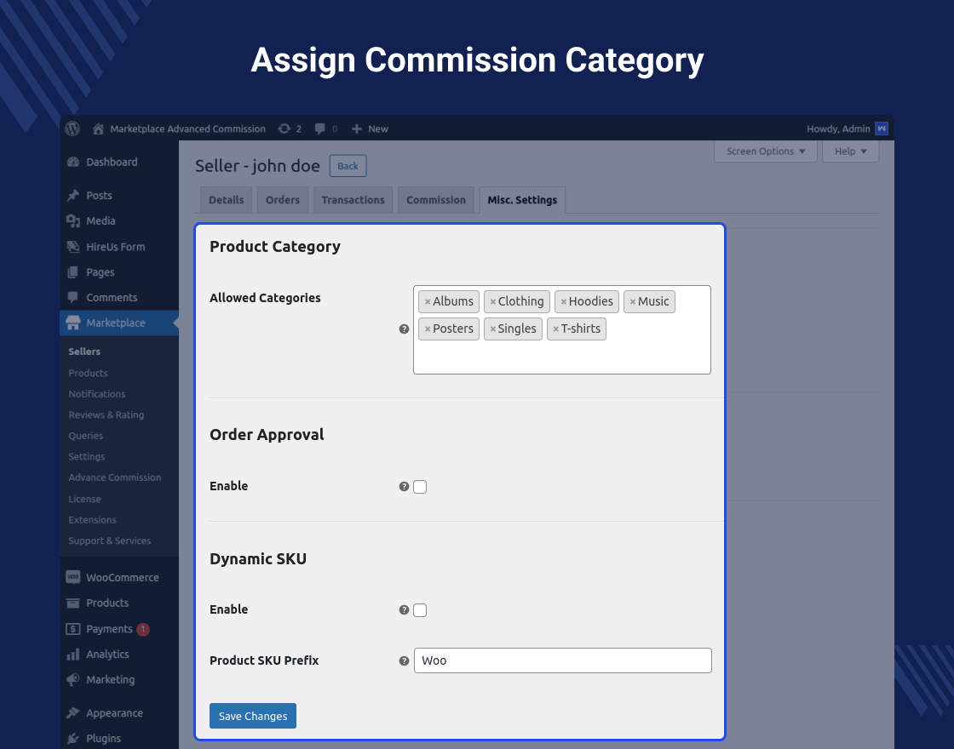Click the Plugins plug icon
This screenshot has height=749, width=954.
(x=72, y=738)
